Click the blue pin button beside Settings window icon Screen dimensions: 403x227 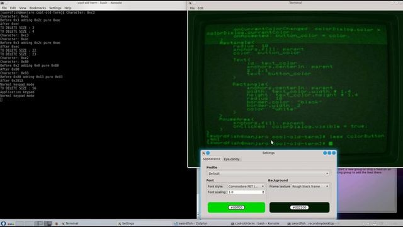tap(208, 153)
